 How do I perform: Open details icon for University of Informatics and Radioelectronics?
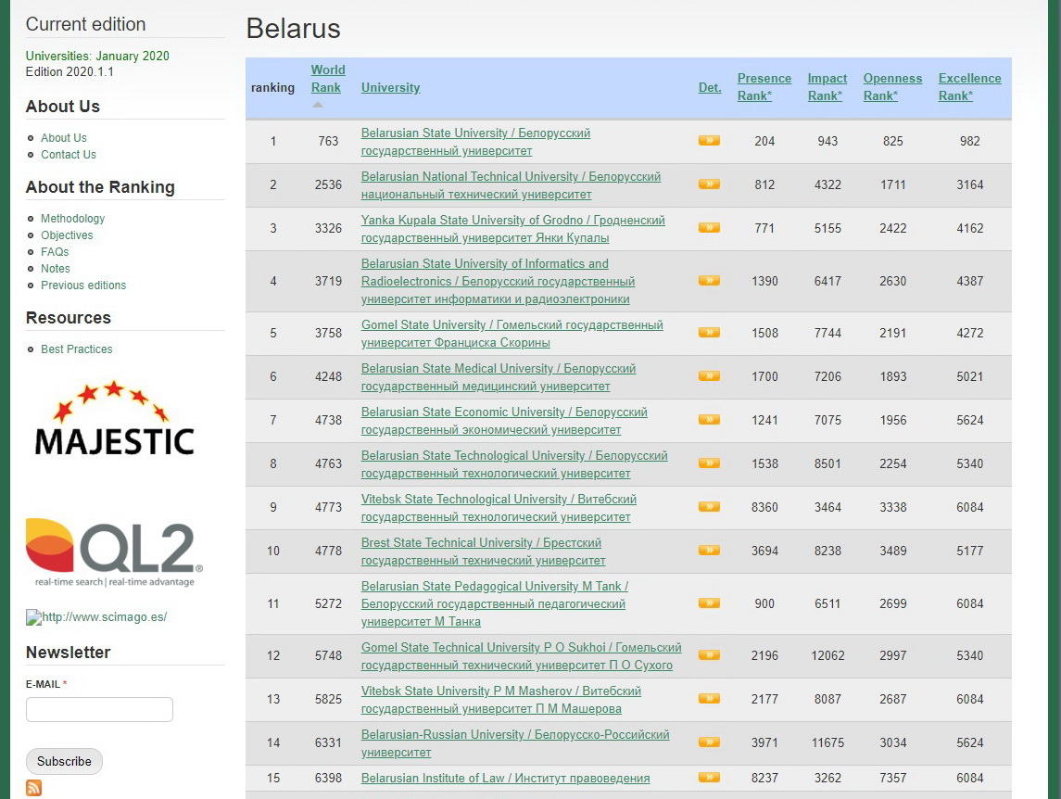click(x=709, y=280)
